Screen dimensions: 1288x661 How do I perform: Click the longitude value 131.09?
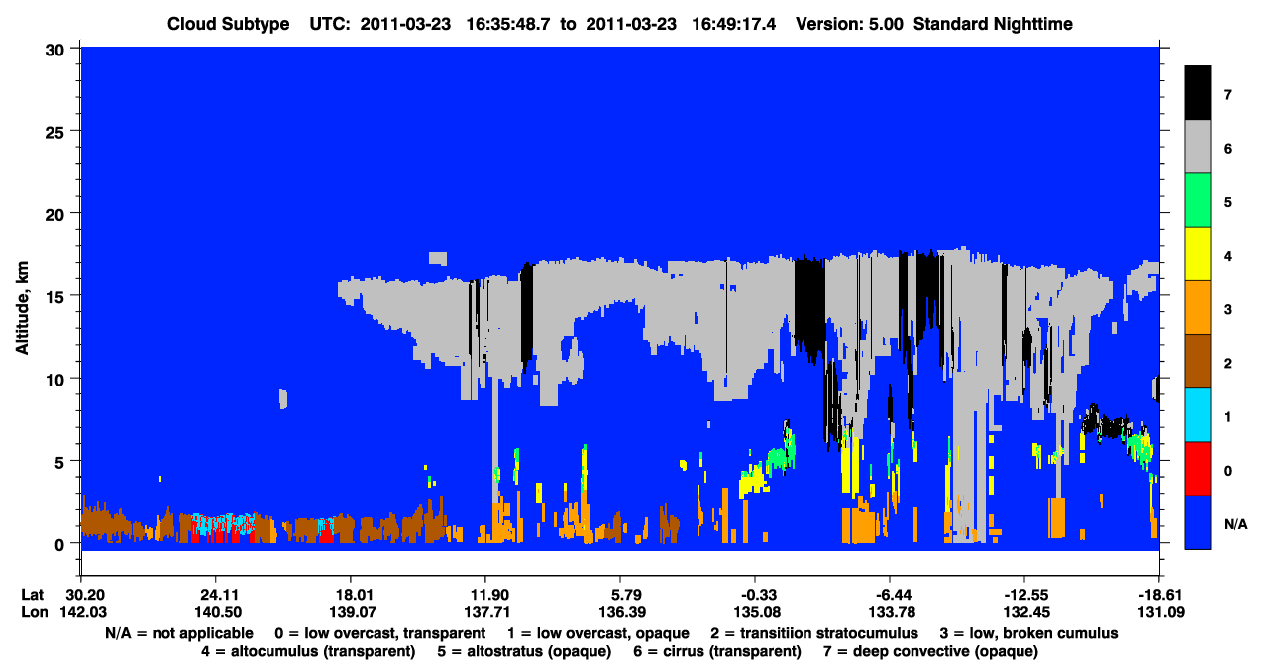[1159, 612]
